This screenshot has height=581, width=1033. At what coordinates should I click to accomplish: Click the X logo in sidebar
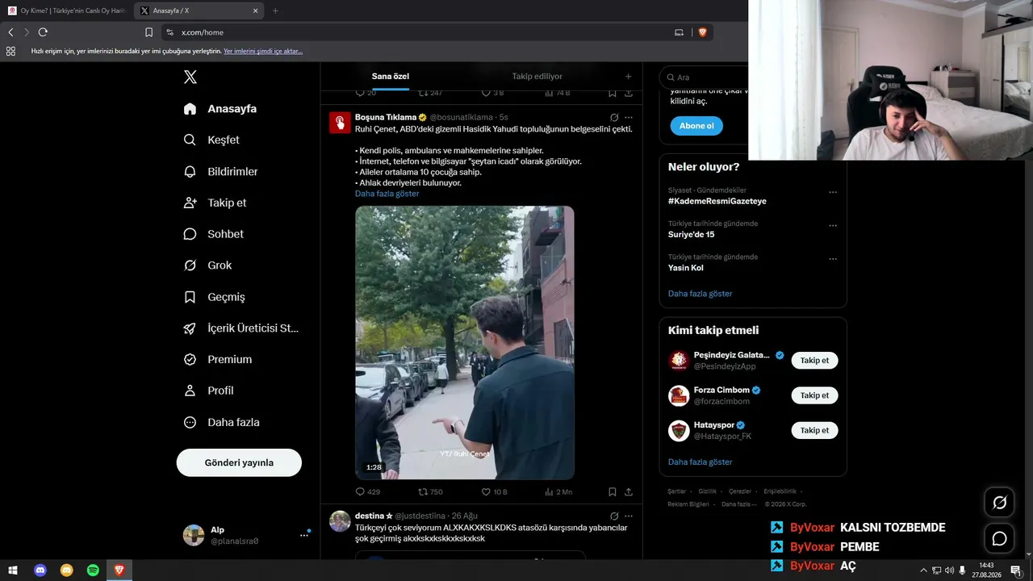(x=190, y=77)
